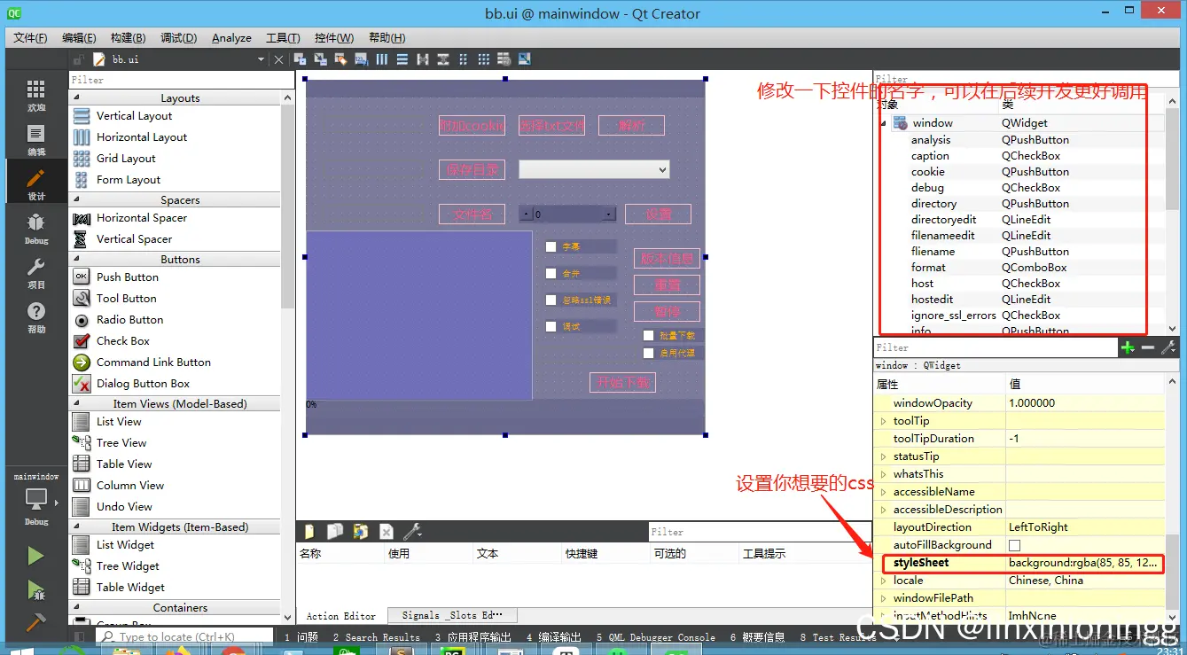Select Edit Signals/Slots toolbar icon
This screenshot has height=655, width=1187.
[x=320, y=59]
